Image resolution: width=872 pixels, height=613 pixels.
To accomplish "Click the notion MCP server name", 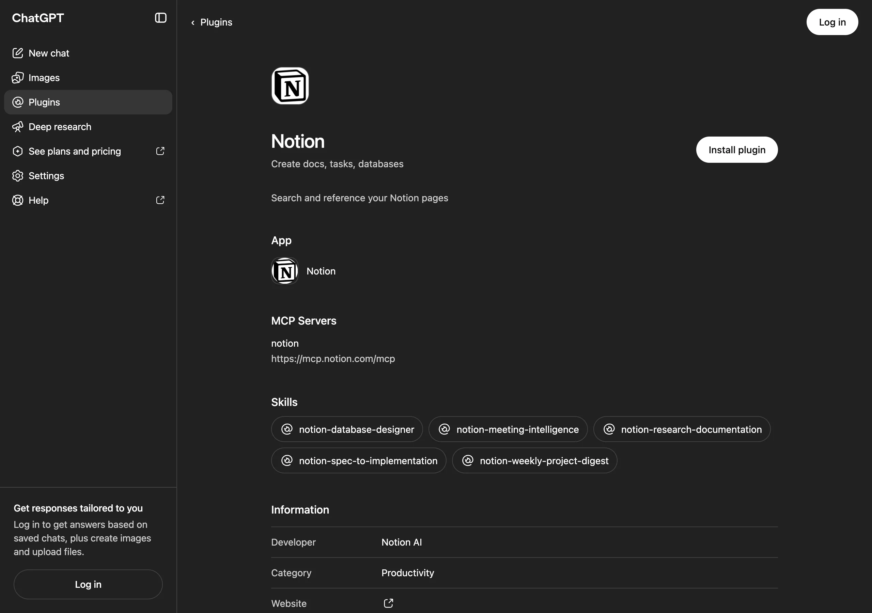I will [285, 343].
